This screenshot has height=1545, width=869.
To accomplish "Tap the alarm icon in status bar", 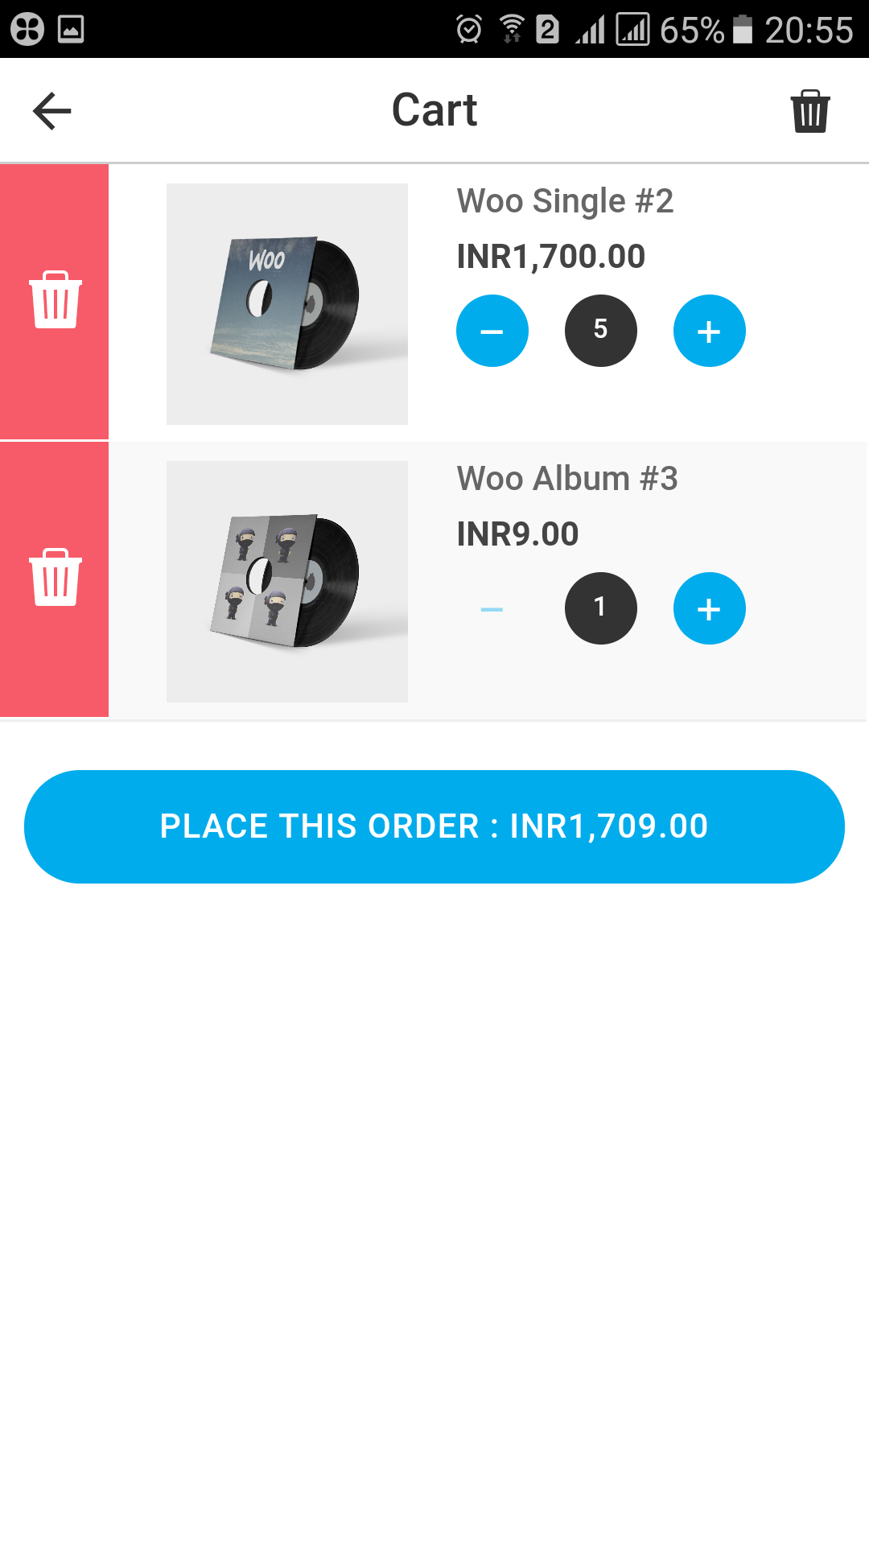I will click(x=468, y=30).
